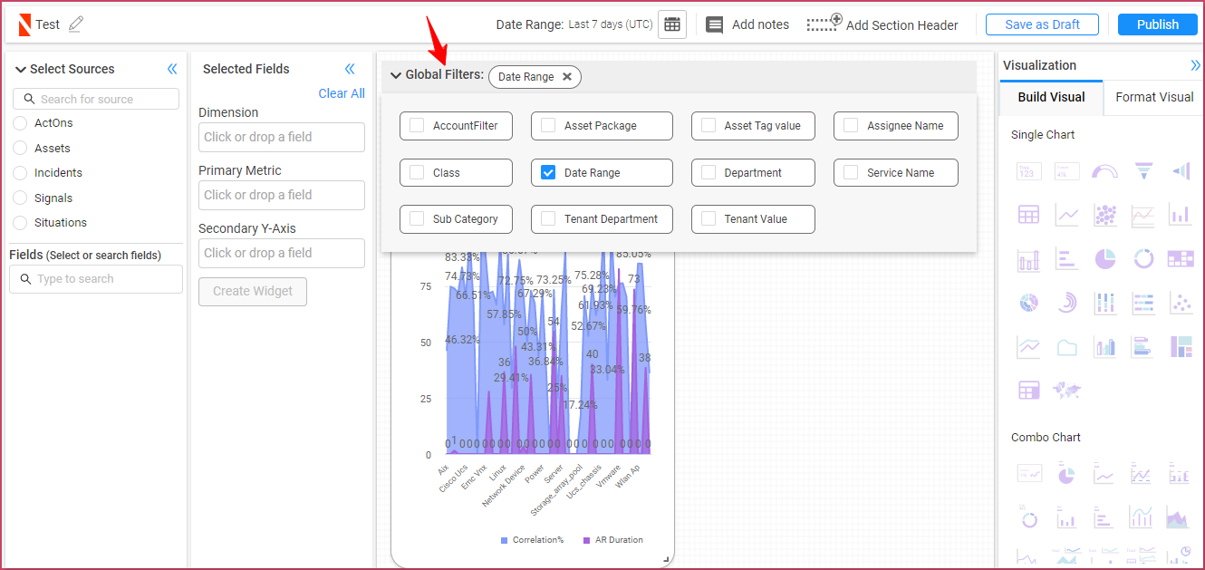Screen dimensions: 1205x570
Task: Collapse the Visualization panel with double arrows
Action: click(1195, 65)
